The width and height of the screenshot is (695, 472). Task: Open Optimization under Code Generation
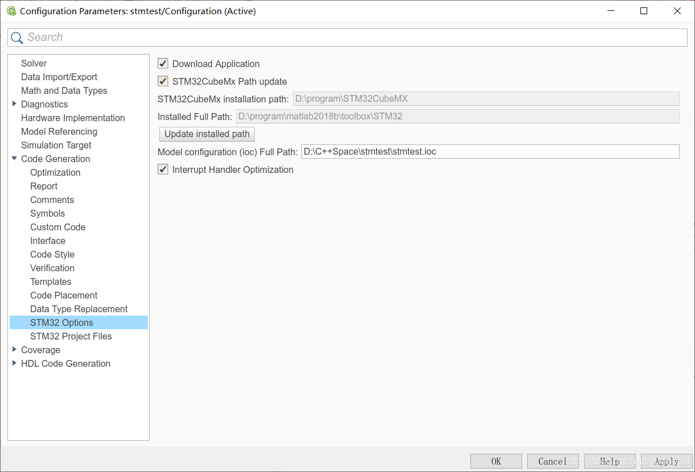pos(55,172)
